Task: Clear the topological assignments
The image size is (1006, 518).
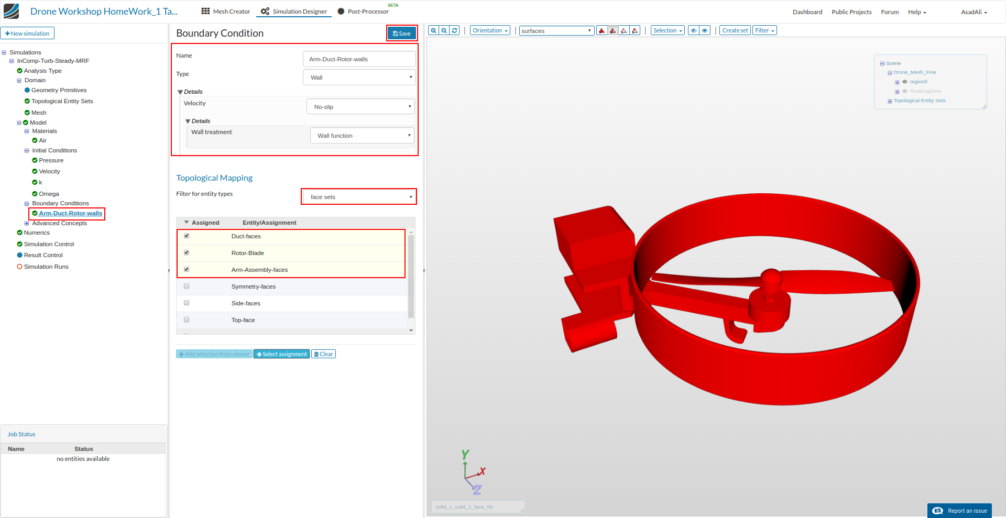Action: tap(323, 354)
